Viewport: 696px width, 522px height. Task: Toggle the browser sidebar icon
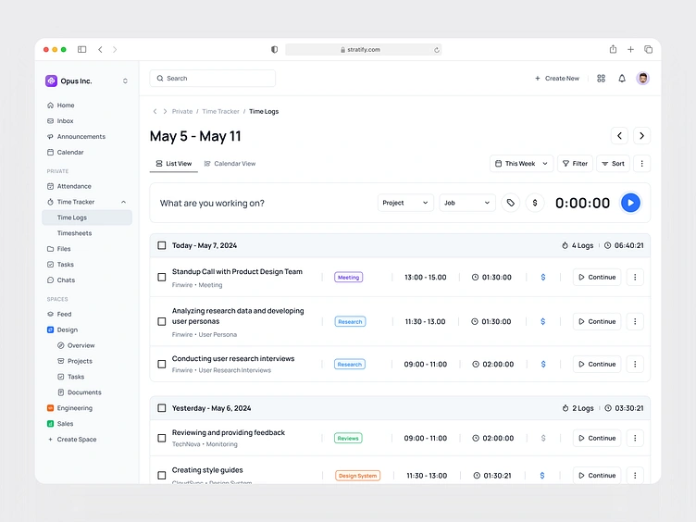click(x=81, y=49)
